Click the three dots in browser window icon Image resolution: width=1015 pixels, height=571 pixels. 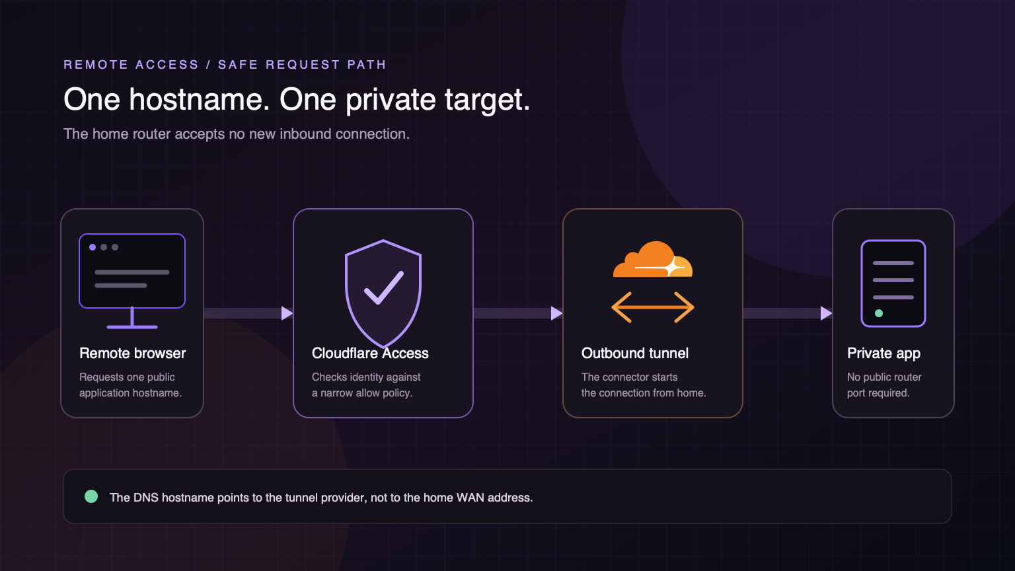[104, 247]
